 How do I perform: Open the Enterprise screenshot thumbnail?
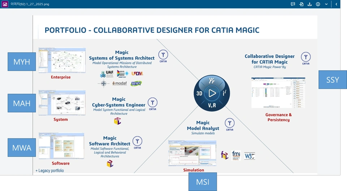[62, 60]
